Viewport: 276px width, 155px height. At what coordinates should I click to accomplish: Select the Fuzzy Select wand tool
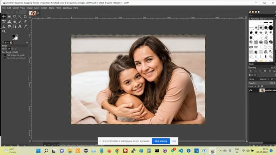pos(20,17)
